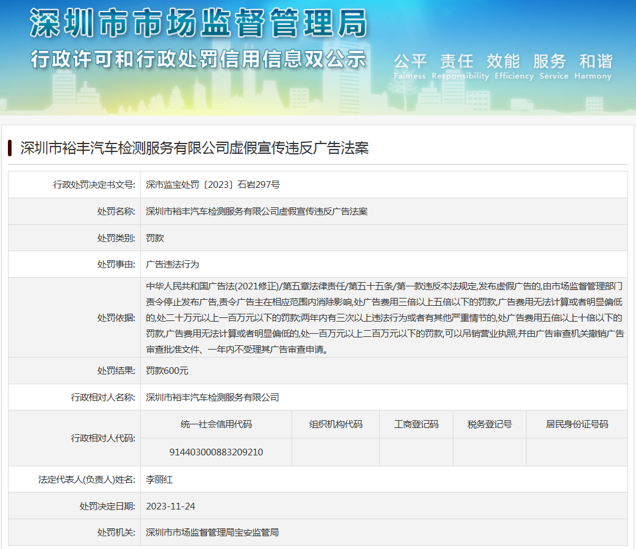Click the legal basis paragraph starting 中华人民共和国广告法
636x549 pixels.
[385, 317]
